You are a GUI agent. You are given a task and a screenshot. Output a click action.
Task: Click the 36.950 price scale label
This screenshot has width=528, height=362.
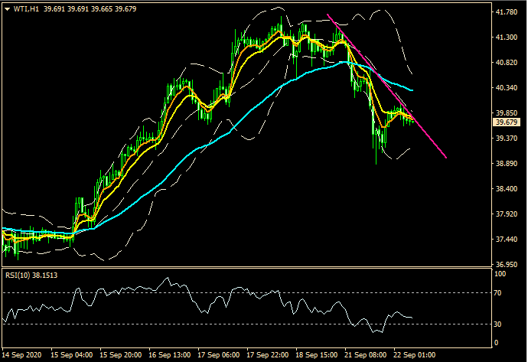[508, 265]
